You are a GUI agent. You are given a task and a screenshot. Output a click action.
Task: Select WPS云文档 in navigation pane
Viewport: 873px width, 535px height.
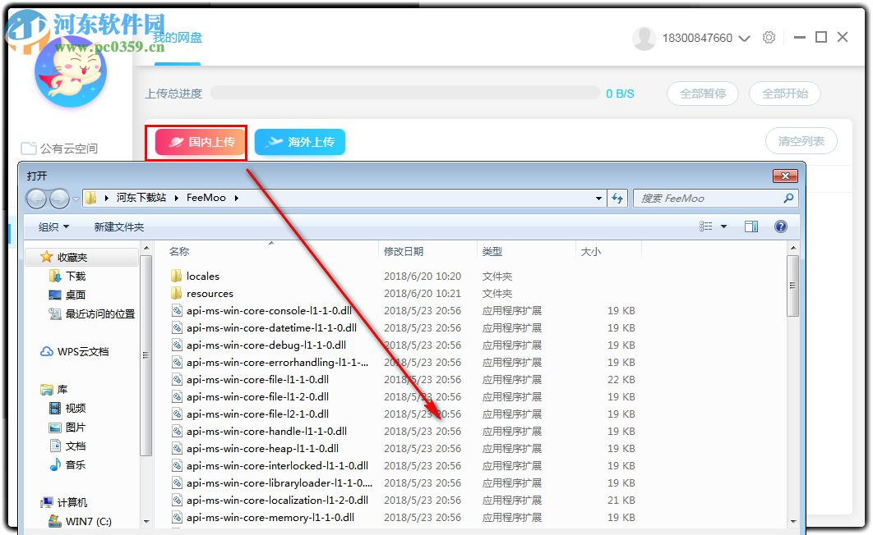coord(75,352)
